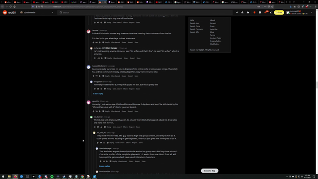
Task: Click the yellow Free coins button
Action: [x=279, y=12]
